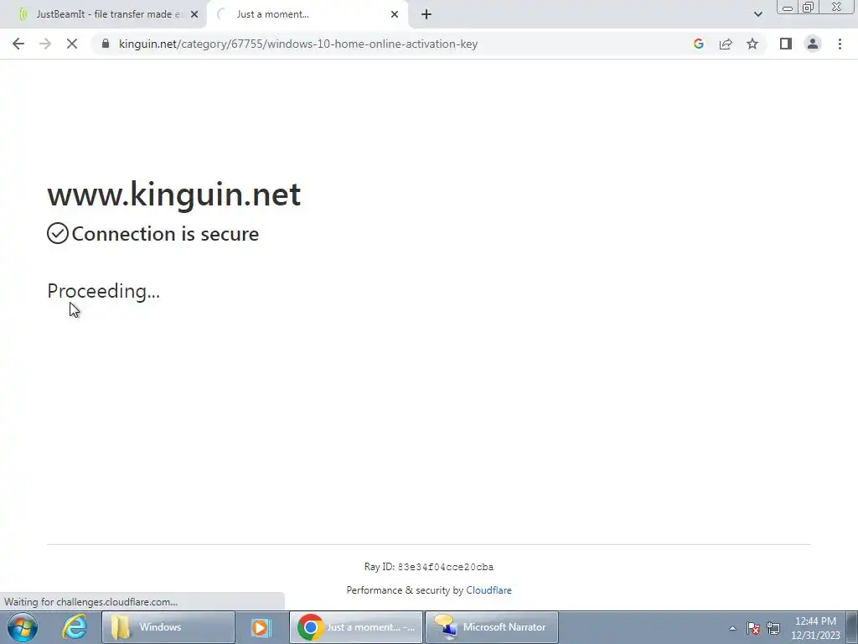Click the www.kinguin.net heading

coord(174,194)
